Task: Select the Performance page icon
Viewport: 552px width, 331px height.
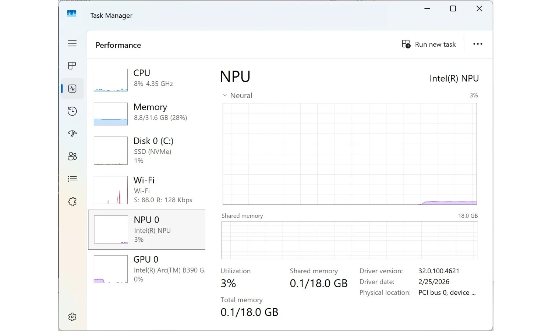Action: (72, 89)
